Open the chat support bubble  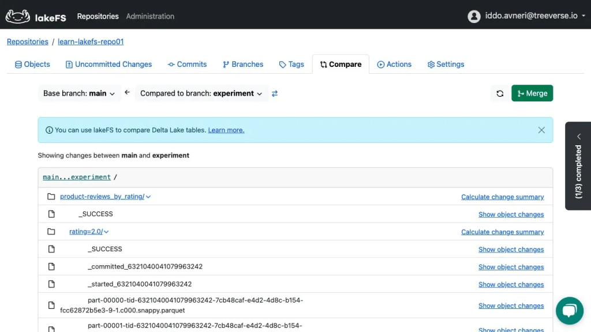click(570, 311)
